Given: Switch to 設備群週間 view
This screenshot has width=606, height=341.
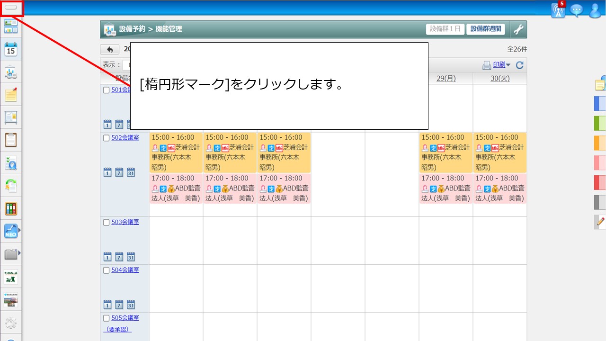Looking at the screenshot, I should point(485,29).
